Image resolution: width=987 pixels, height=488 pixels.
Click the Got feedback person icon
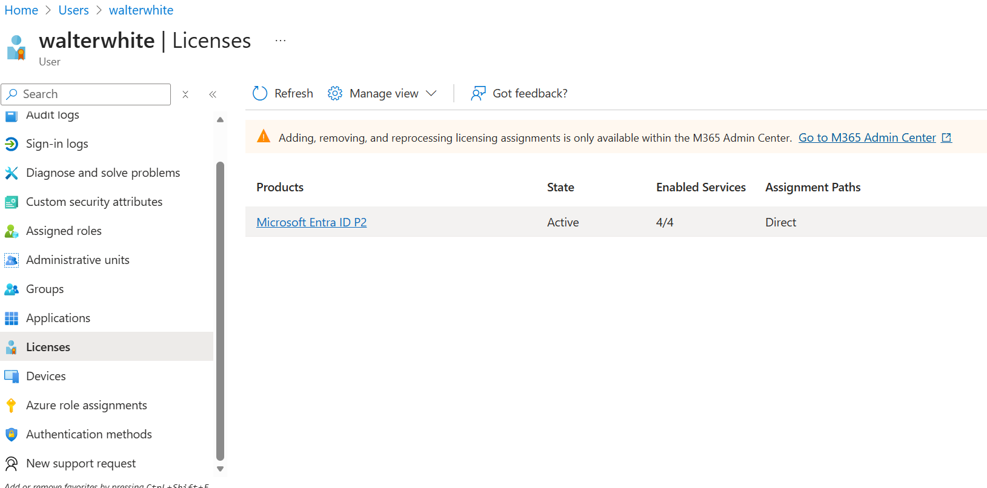pos(478,93)
